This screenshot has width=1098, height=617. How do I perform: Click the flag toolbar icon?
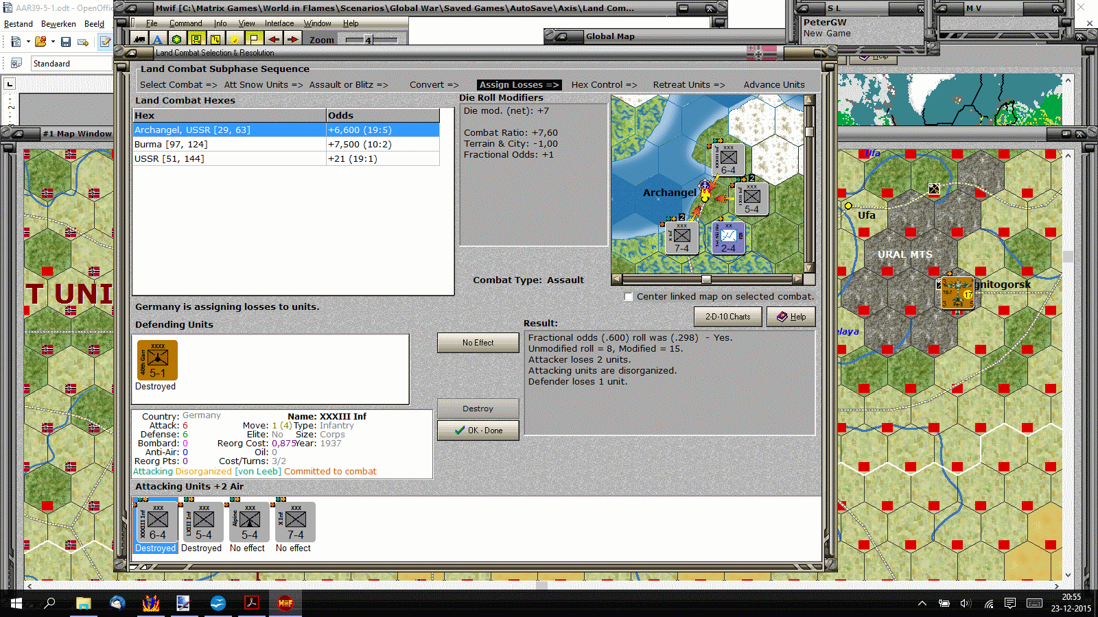click(254, 39)
